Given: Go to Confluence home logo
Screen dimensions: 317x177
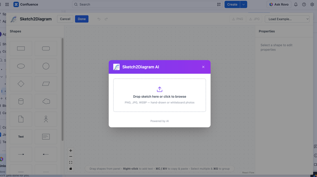Looking at the screenshot, I should pos(26,4).
